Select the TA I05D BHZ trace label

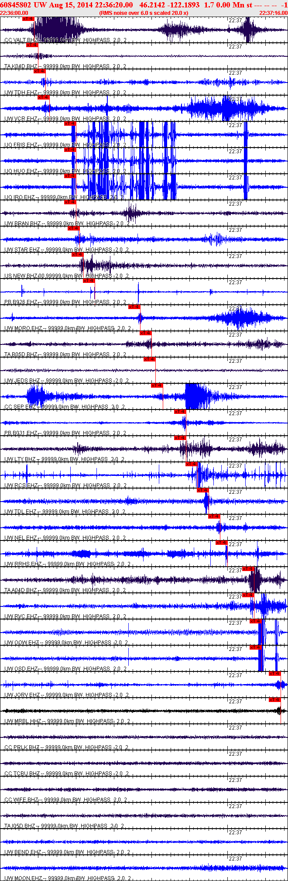tap(20, 826)
